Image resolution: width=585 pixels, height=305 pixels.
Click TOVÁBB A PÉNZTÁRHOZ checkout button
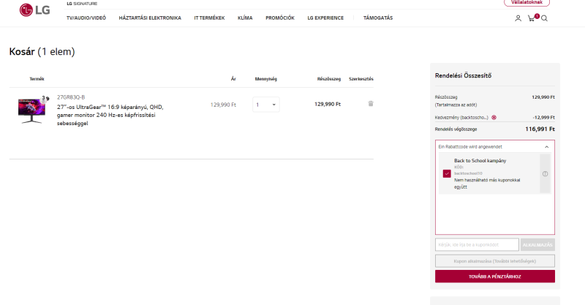(495, 276)
